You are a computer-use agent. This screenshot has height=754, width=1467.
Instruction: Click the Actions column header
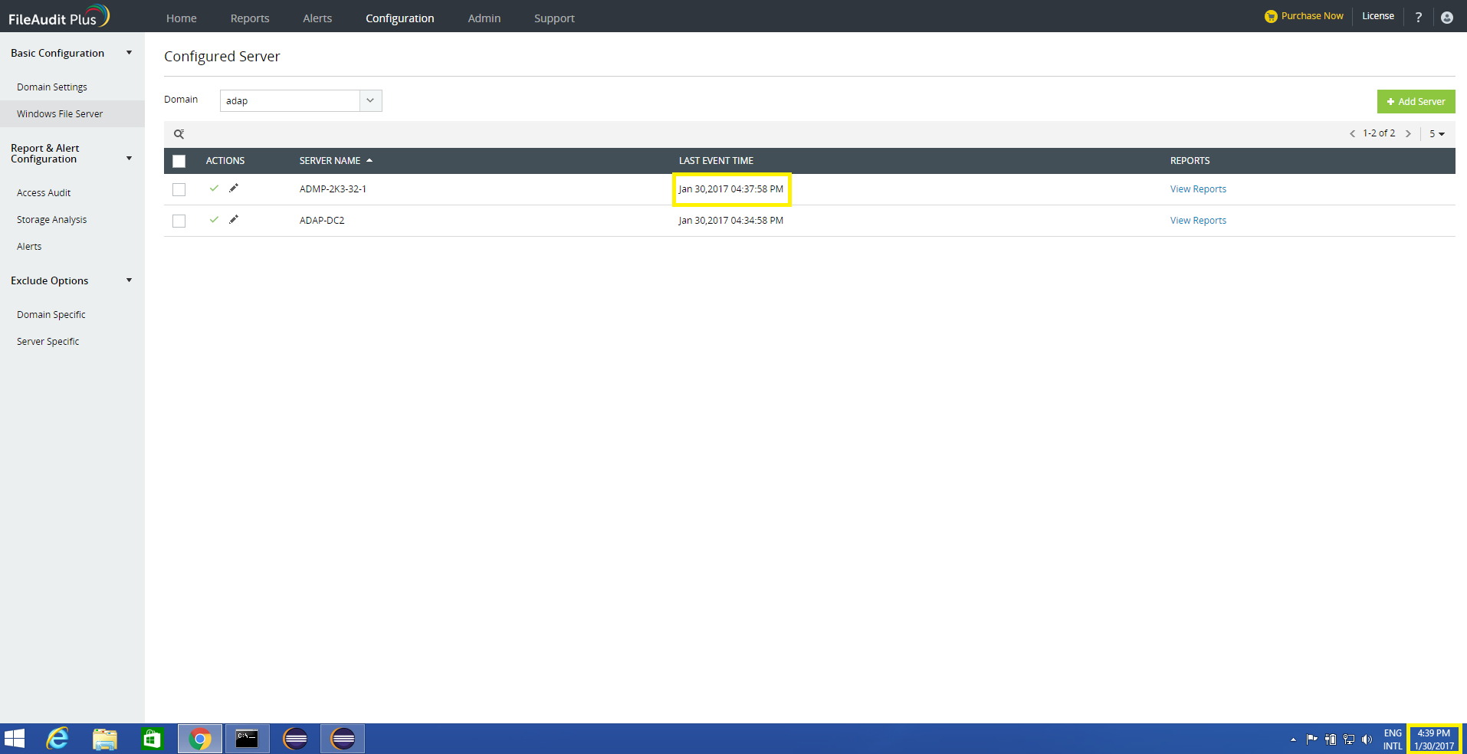[225, 161]
